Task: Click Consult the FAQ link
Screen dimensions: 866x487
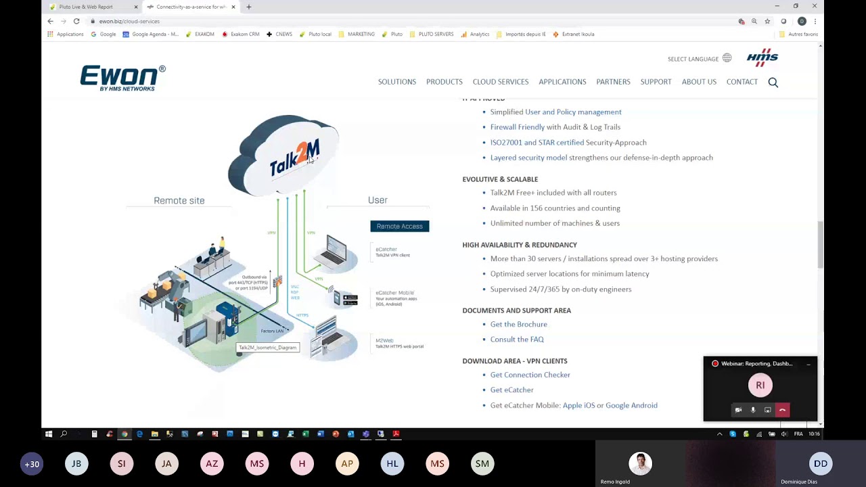Action: tap(517, 340)
